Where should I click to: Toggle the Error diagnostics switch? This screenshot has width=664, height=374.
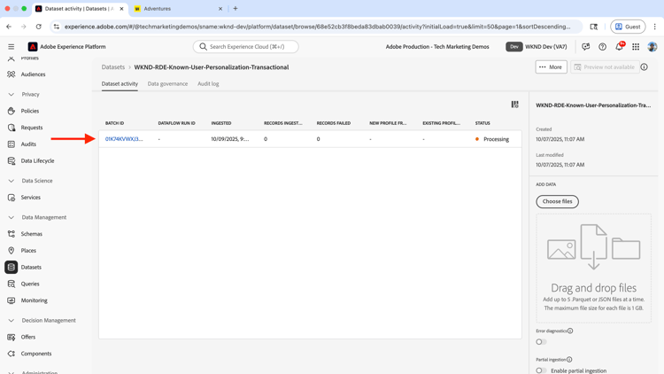click(541, 342)
